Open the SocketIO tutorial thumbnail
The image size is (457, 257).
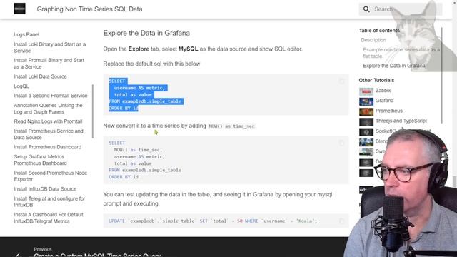366,132
